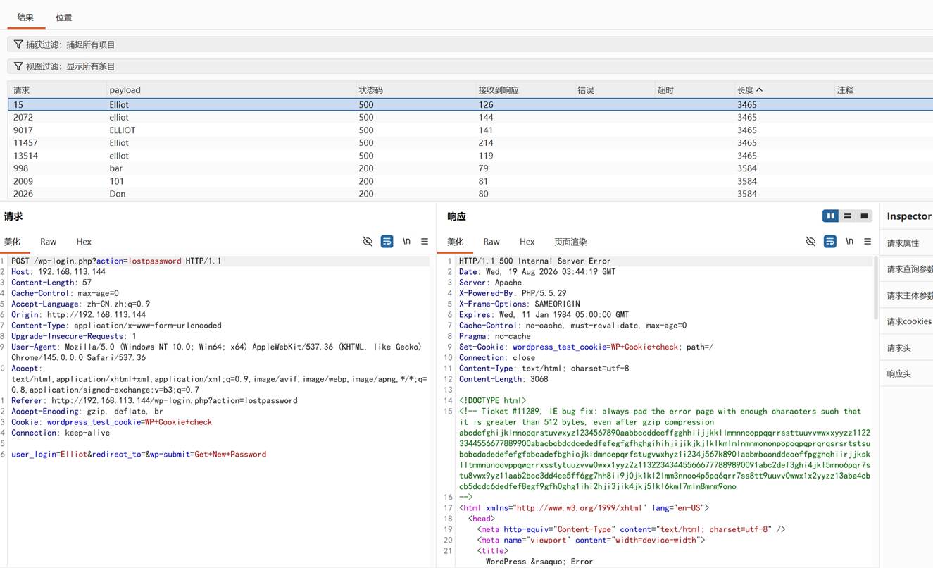Select the Raw tab in the response panel
Viewport: 933px width, 568px height.
tap(491, 242)
